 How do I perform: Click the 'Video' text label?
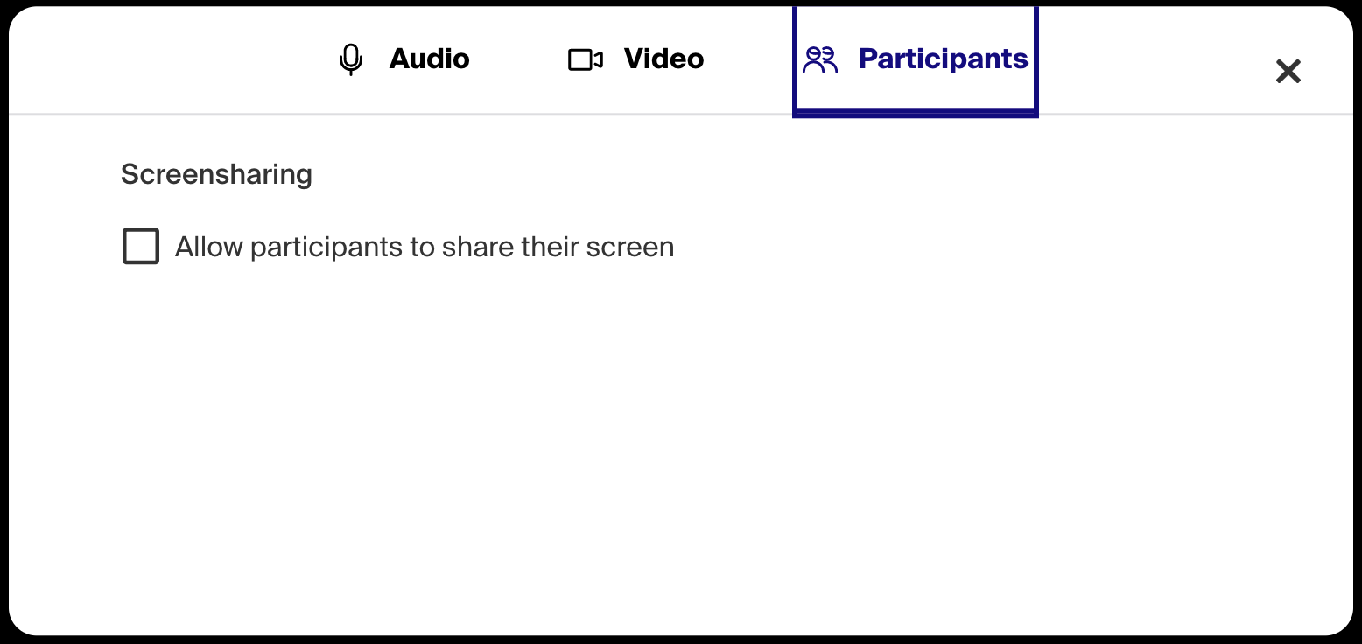[664, 59]
